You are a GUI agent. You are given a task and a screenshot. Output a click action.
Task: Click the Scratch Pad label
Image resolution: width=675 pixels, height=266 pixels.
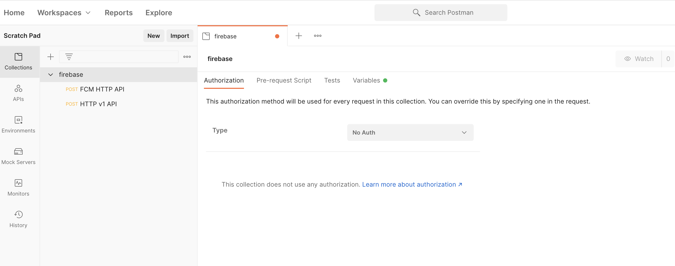click(x=22, y=36)
